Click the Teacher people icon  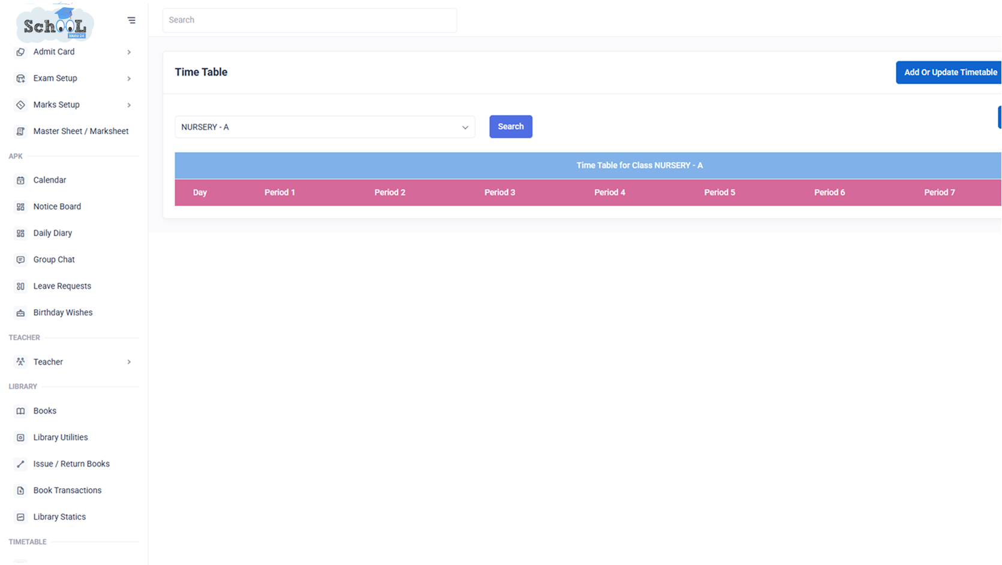20,362
